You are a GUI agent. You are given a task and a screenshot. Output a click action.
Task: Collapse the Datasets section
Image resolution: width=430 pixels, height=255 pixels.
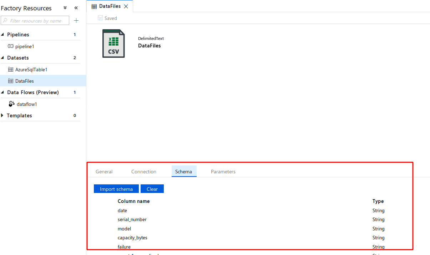[x=3, y=58]
